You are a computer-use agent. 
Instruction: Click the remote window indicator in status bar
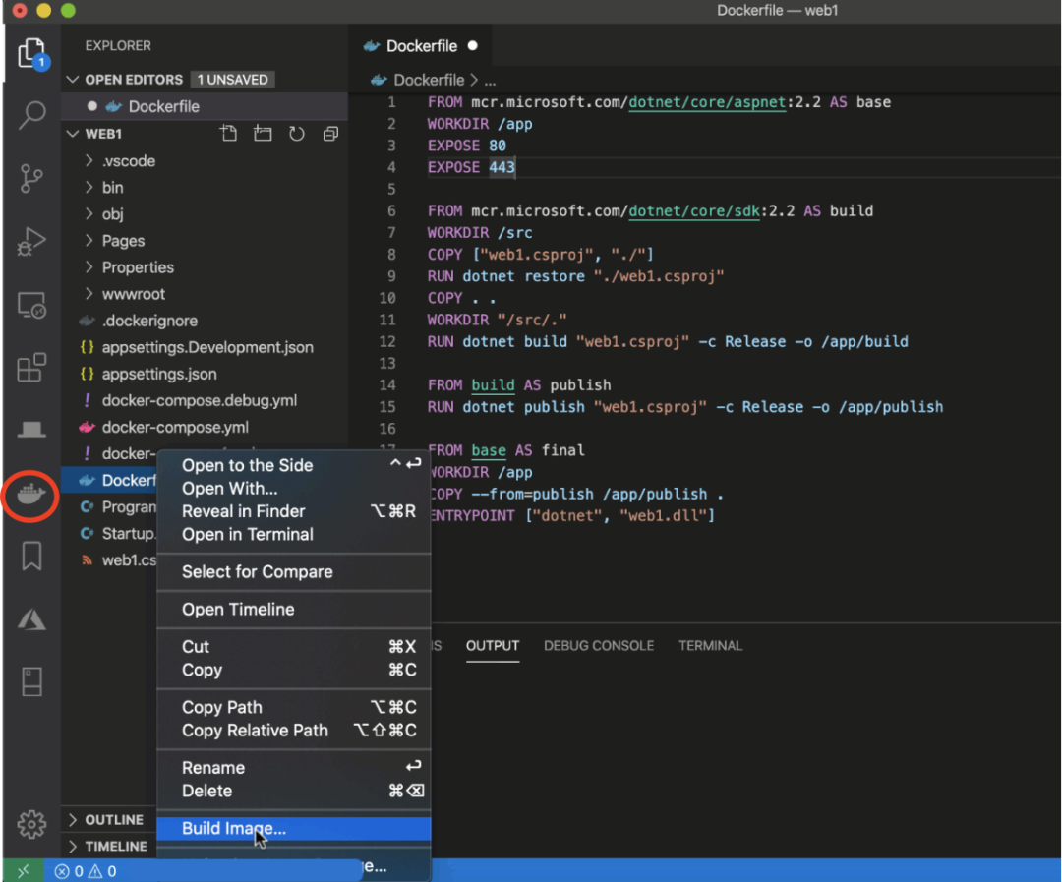click(x=23, y=870)
